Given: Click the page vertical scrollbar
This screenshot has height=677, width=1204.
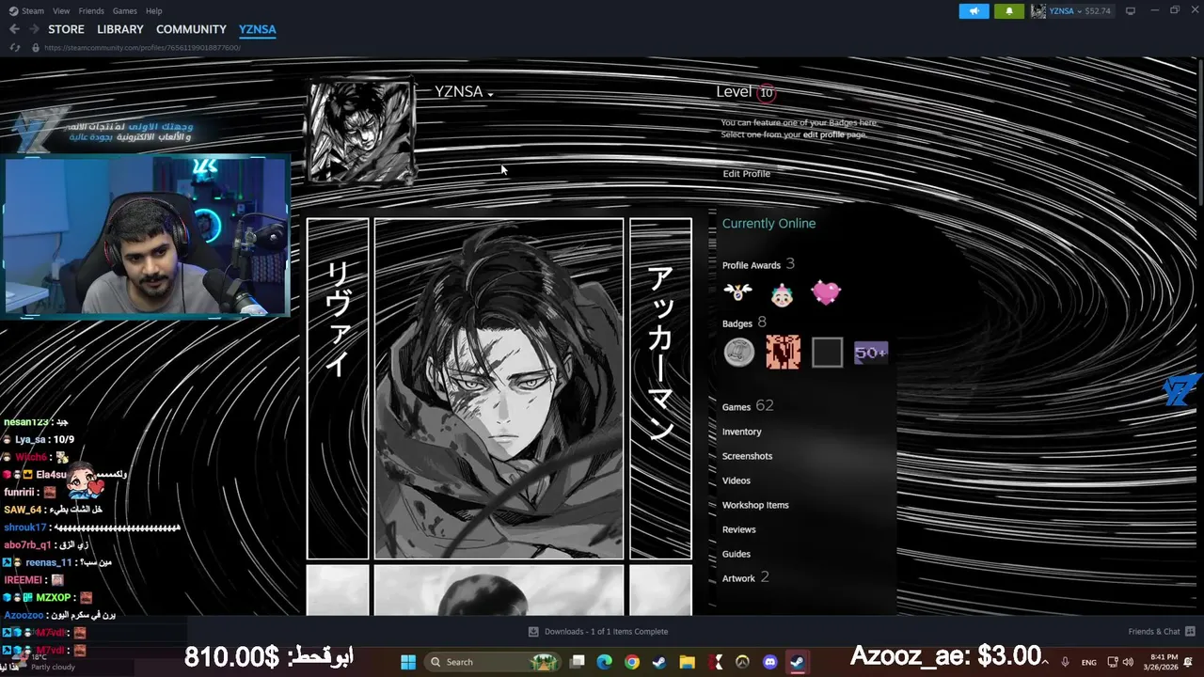Looking at the screenshot, I should [x=1199, y=132].
